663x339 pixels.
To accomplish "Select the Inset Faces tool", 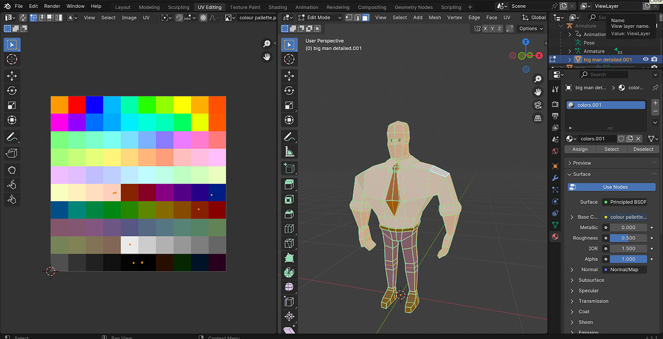I will click(x=289, y=199).
